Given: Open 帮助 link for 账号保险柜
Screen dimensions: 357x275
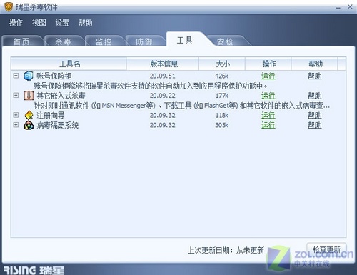Looking at the screenshot, I should 315,76.
